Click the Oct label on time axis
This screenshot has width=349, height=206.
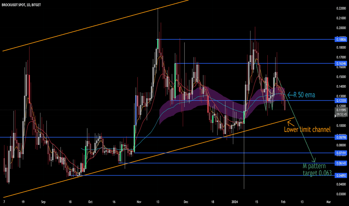click(x=90, y=202)
